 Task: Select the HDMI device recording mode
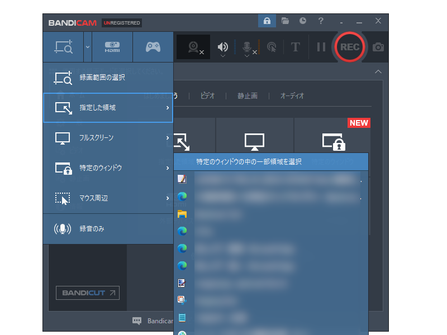point(113,46)
